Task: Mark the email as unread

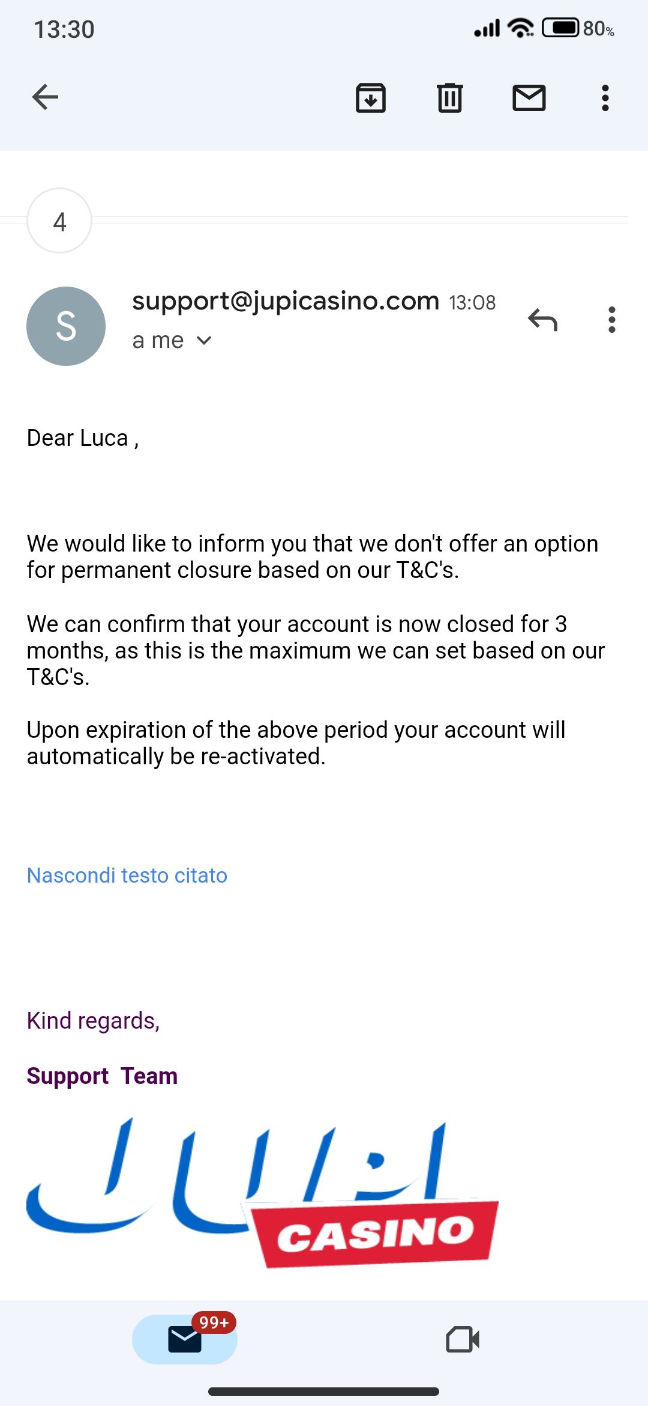Action: (529, 98)
